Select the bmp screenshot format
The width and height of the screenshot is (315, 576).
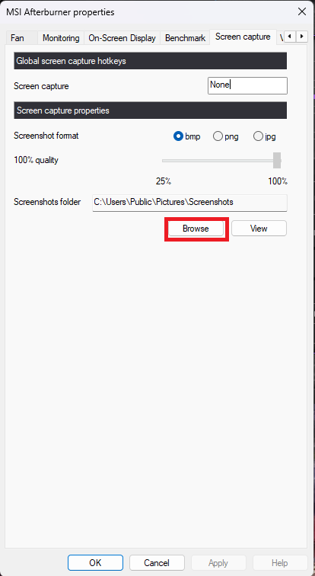click(187, 136)
